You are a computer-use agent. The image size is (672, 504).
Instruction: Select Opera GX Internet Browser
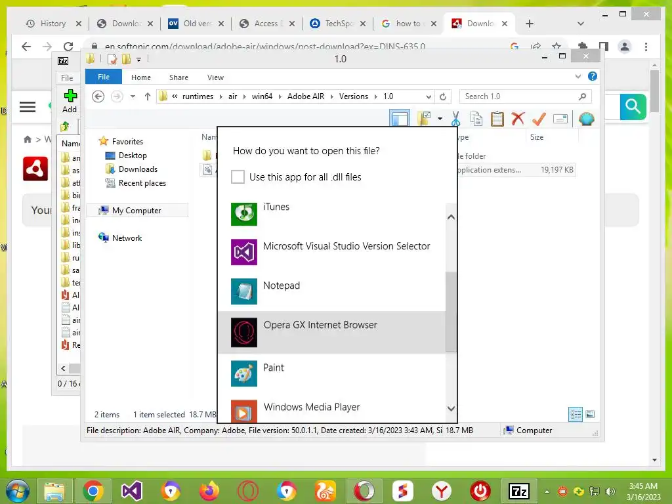coord(331,332)
